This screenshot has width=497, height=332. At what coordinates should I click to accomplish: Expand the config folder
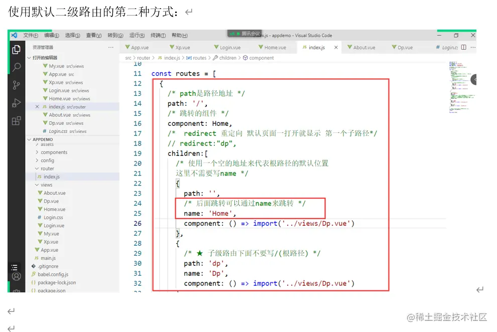click(47, 160)
